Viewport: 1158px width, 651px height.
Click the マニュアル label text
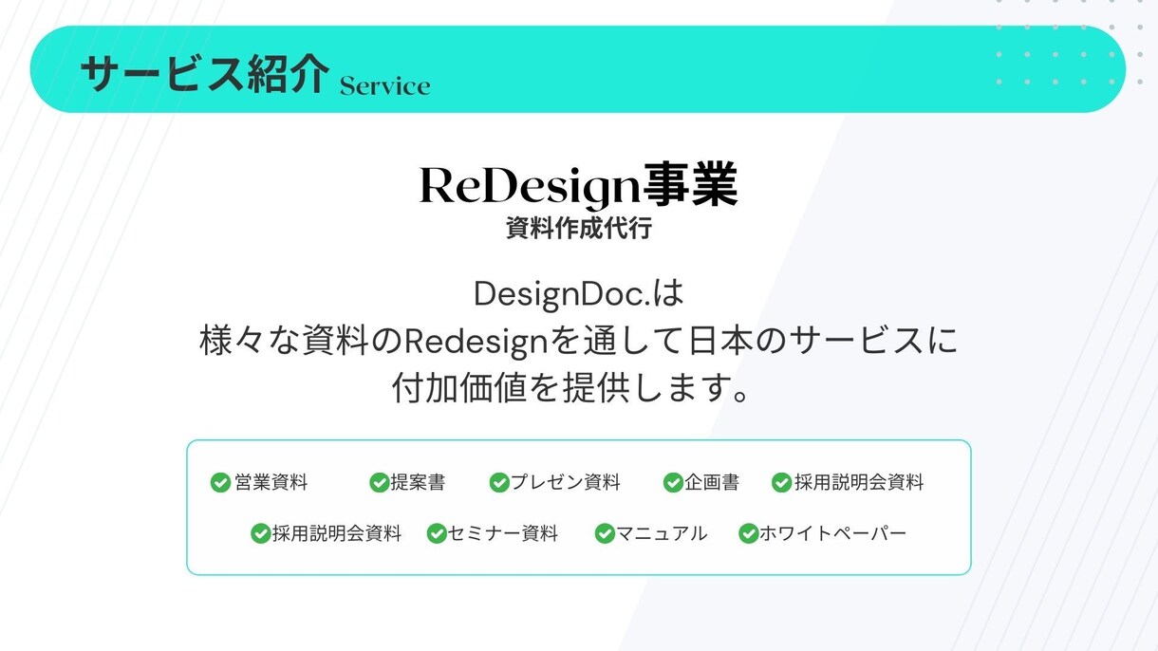[x=663, y=534]
